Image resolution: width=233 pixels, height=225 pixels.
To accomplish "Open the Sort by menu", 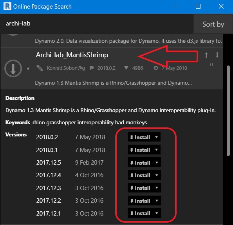I will [213, 24].
